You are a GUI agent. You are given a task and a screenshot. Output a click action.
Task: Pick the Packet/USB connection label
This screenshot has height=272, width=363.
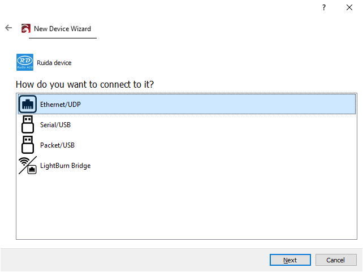point(57,145)
